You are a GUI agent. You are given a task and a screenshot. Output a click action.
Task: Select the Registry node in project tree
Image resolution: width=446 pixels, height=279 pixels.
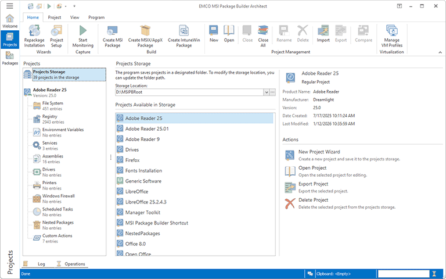[50, 116]
